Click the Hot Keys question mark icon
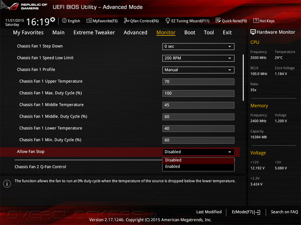 256,20
